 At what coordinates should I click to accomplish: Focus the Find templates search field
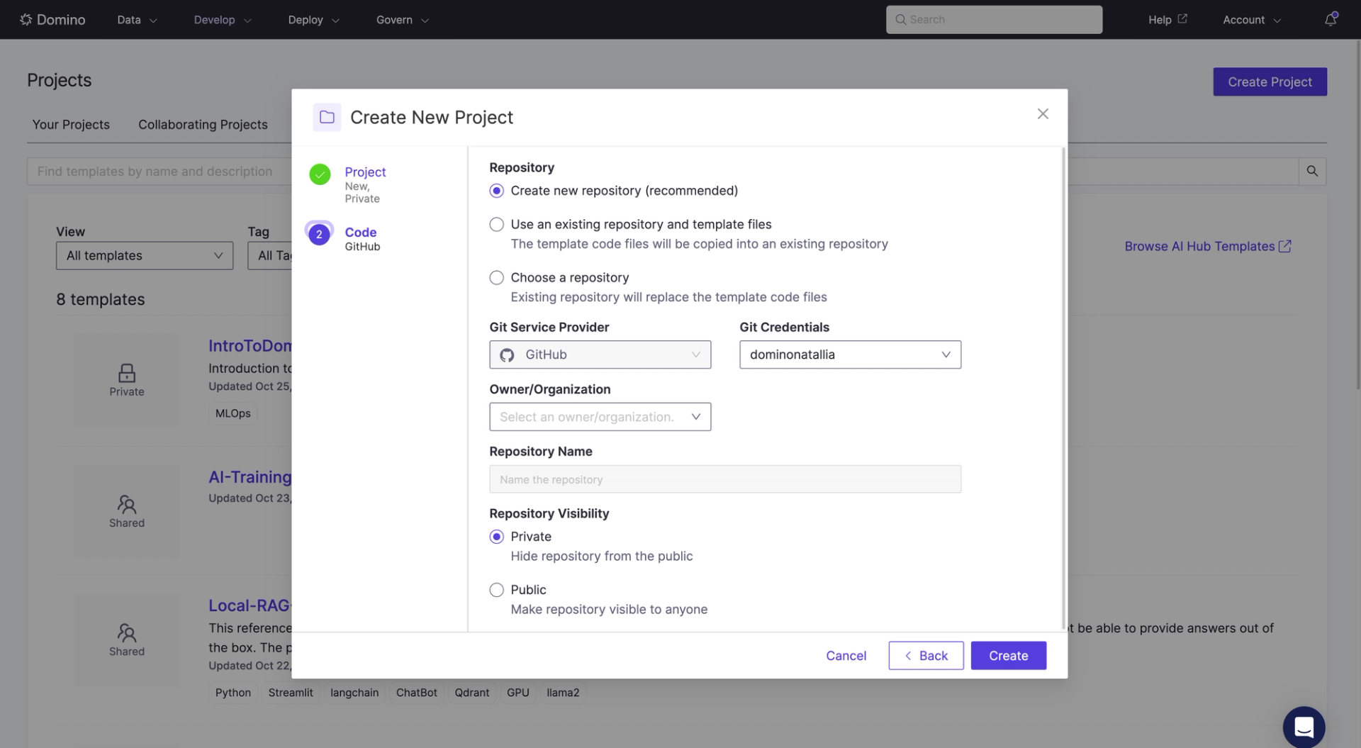[x=159, y=172]
